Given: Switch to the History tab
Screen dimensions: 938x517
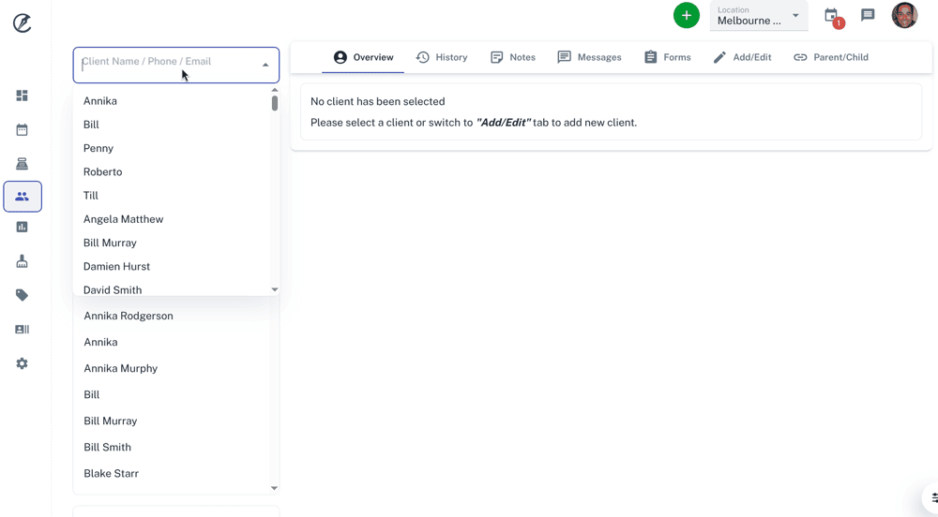Looking at the screenshot, I should (x=442, y=57).
